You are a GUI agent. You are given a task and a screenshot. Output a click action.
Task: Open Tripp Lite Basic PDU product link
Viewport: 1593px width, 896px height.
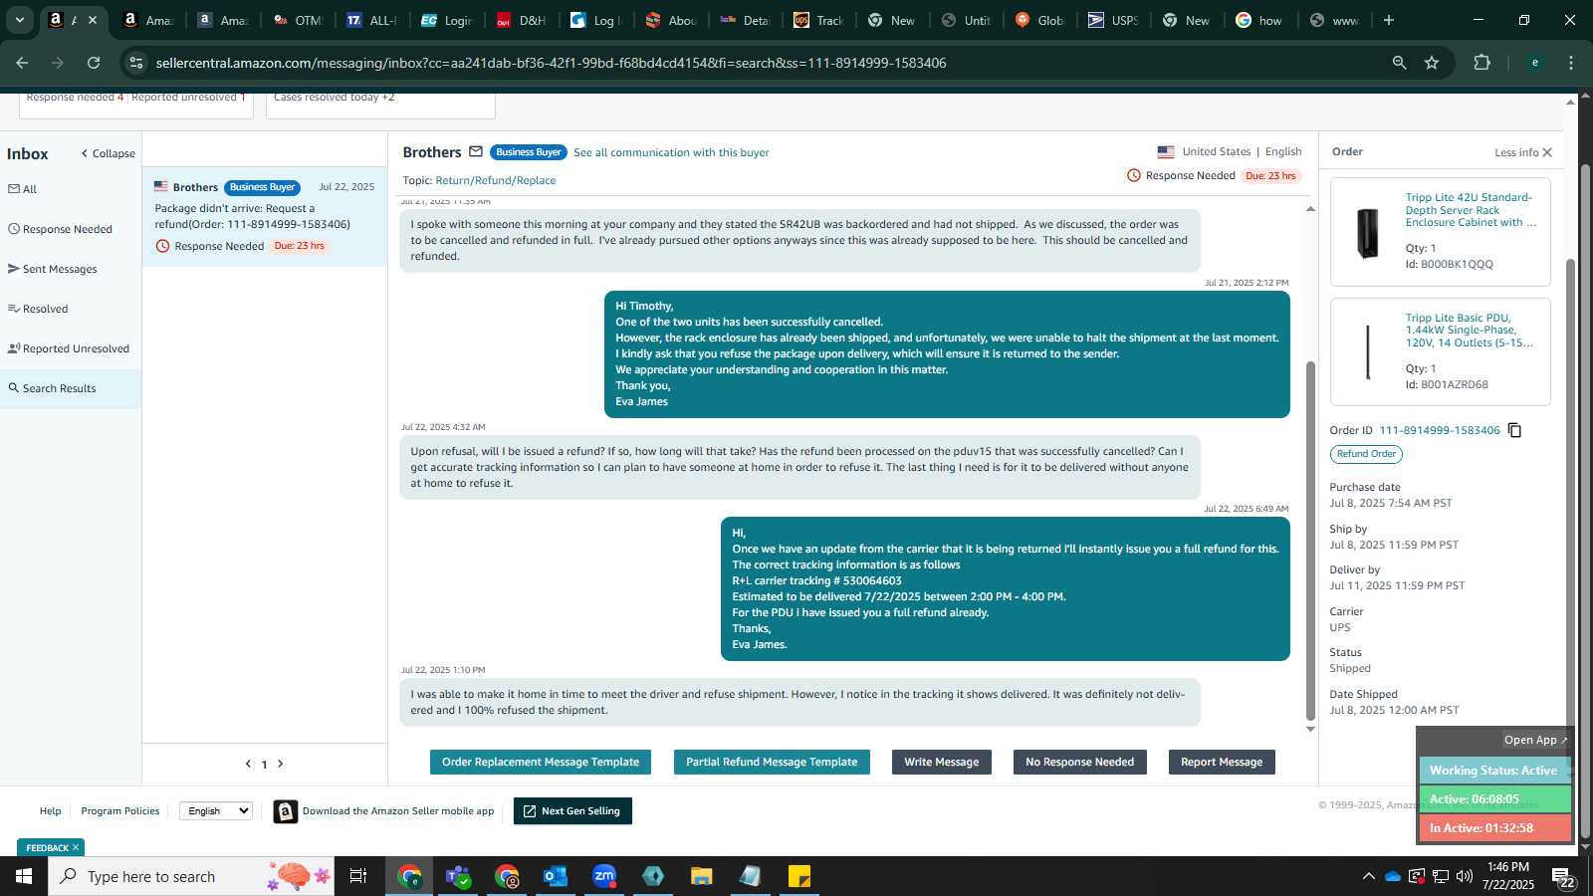[x=1470, y=331]
